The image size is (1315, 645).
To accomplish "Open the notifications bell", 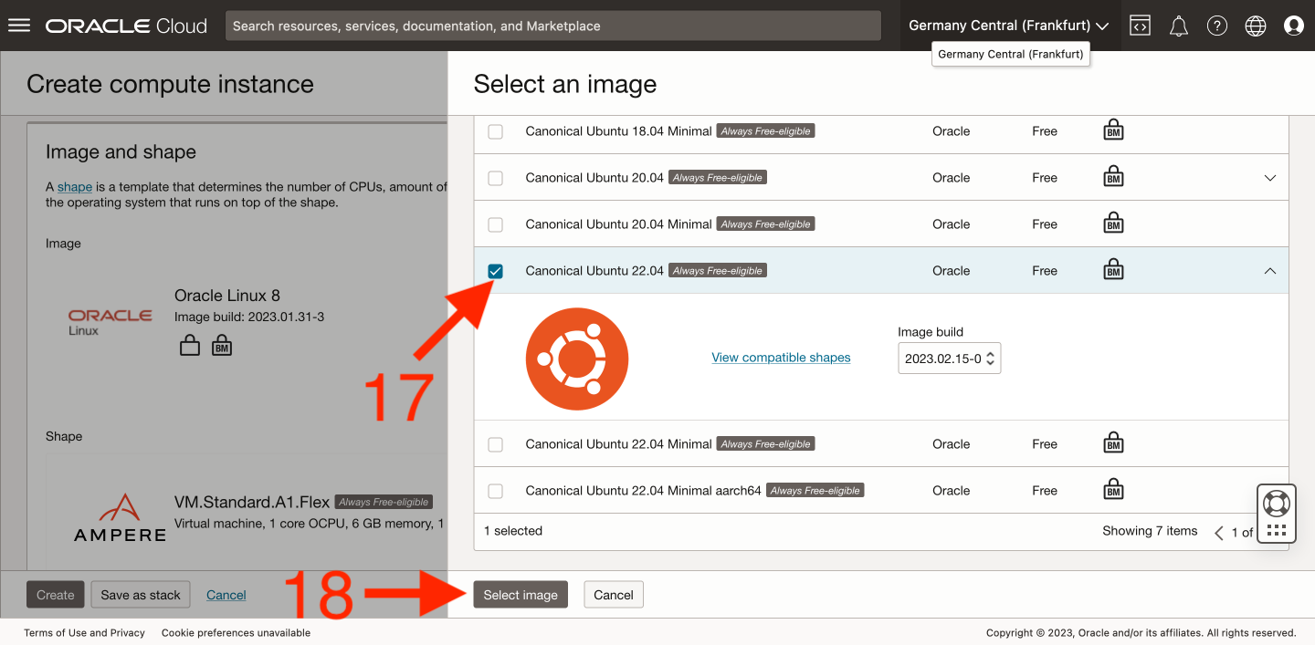I will pos(1179,26).
